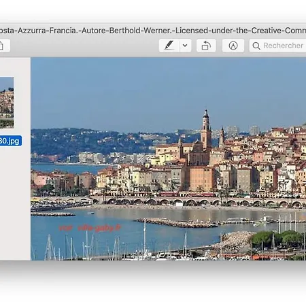Rotate the image with the rotate button
306x306 pixels.
pyautogui.click(x=206, y=46)
